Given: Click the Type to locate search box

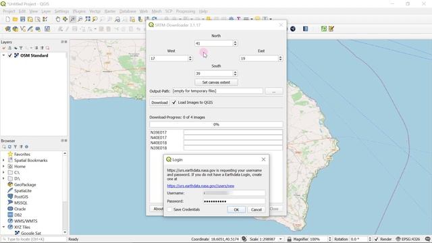Looking at the screenshot, I should [33, 239].
